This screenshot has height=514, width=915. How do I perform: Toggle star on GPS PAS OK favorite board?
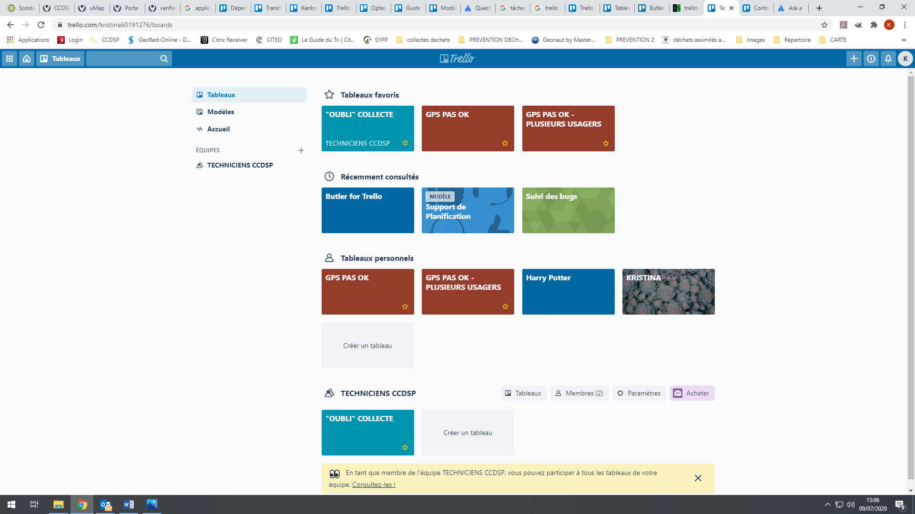pos(505,143)
